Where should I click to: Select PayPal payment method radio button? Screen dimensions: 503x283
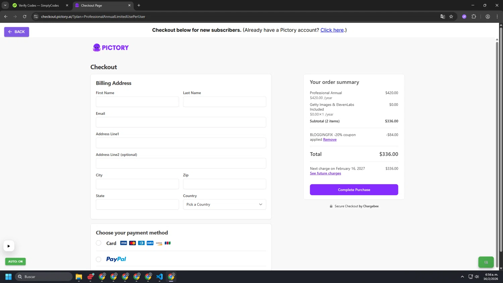click(99, 259)
